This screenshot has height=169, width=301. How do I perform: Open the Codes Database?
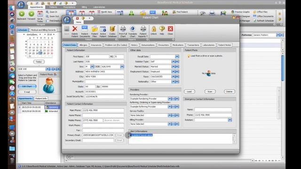(x=112, y=31)
